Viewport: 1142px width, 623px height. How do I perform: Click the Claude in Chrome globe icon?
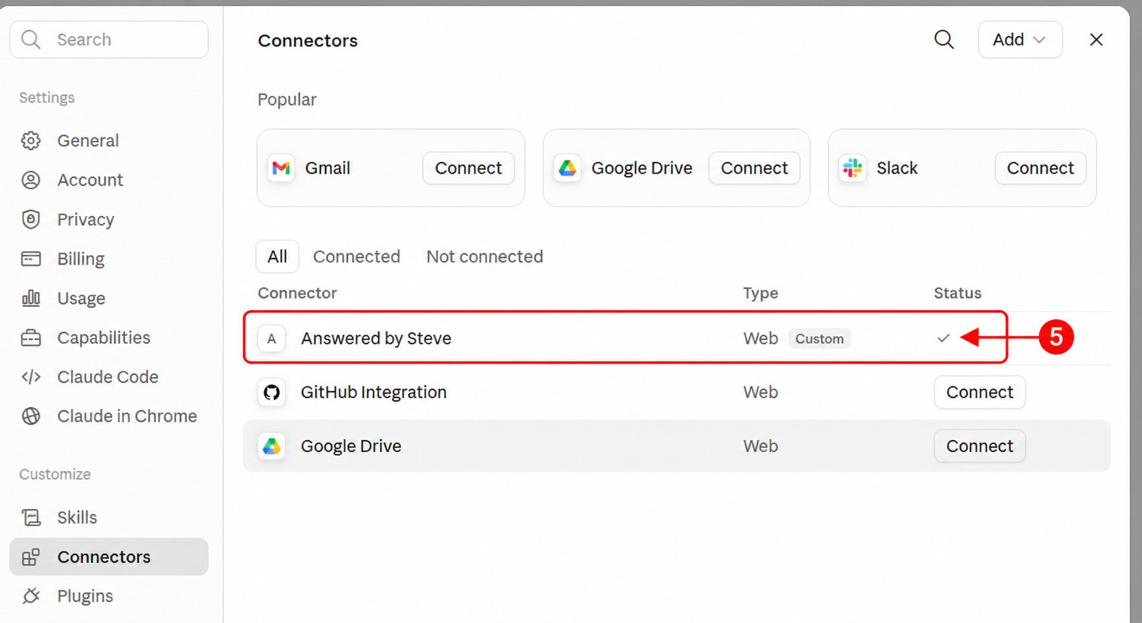31,416
